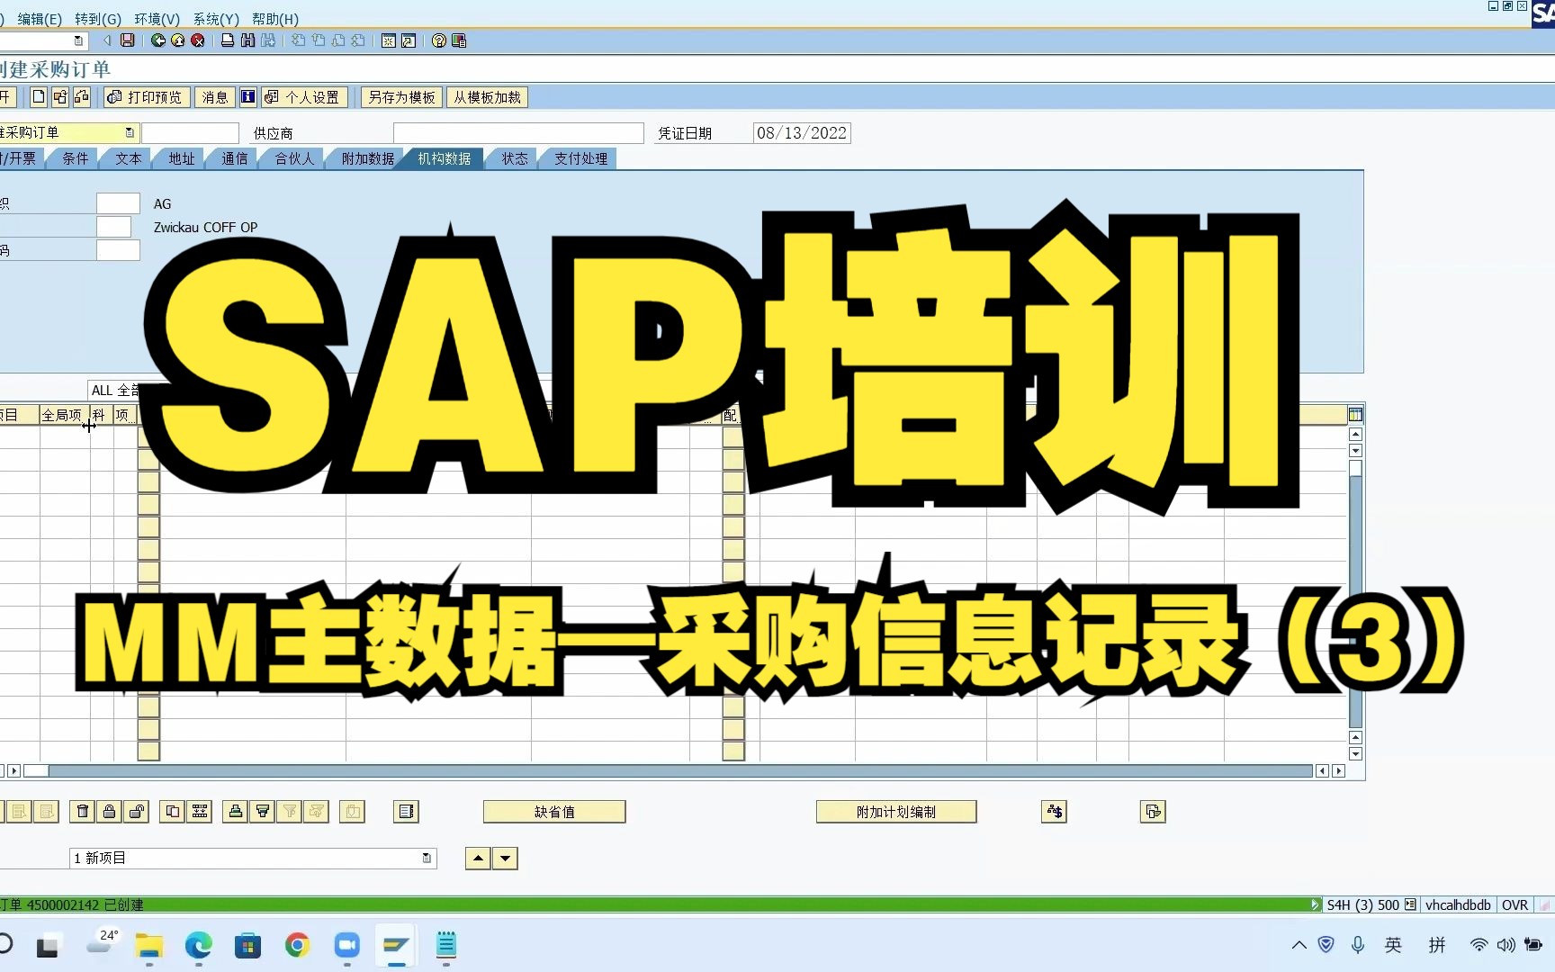Open the 编辑(E) menu
This screenshot has width=1555, height=972.
coord(40,19)
